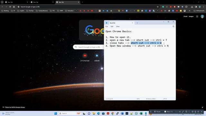Reload the current Chrome page

(x=10, y=7)
